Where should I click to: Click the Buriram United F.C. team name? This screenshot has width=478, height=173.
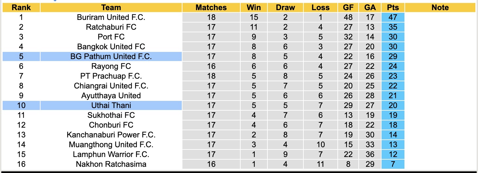coord(111,17)
